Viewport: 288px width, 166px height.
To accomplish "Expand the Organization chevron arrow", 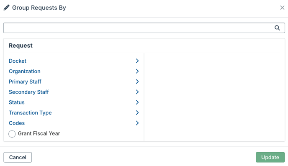I will click(137, 71).
